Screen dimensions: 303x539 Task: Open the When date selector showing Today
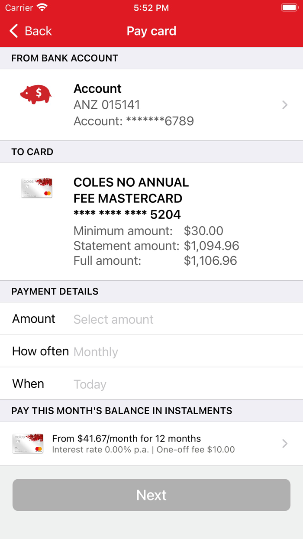(x=90, y=384)
